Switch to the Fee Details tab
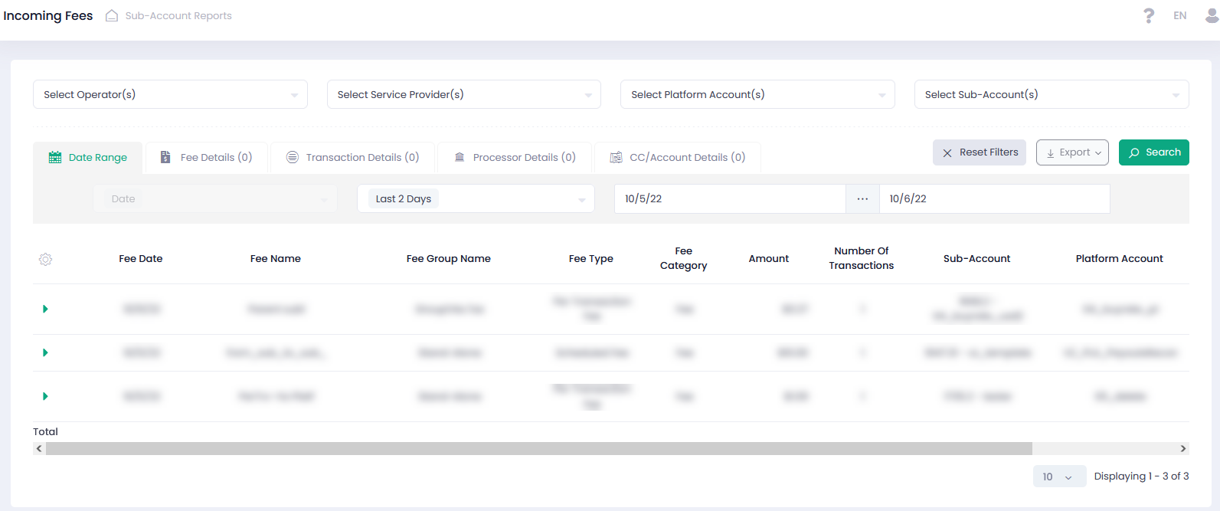Viewport: 1220px width, 511px height. coord(207,157)
